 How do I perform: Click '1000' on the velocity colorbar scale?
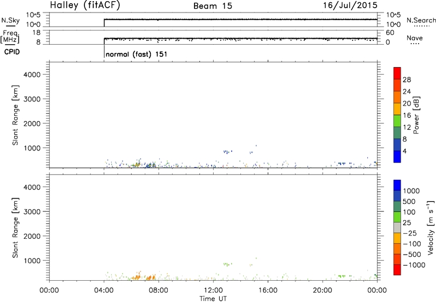[411, 191]
